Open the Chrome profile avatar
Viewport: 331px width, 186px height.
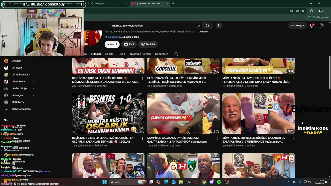321,11
